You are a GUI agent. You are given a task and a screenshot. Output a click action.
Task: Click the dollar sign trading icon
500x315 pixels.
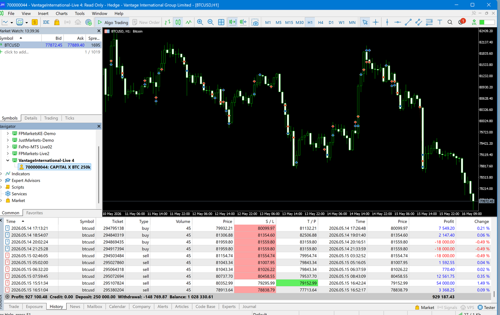coord(35,22)
